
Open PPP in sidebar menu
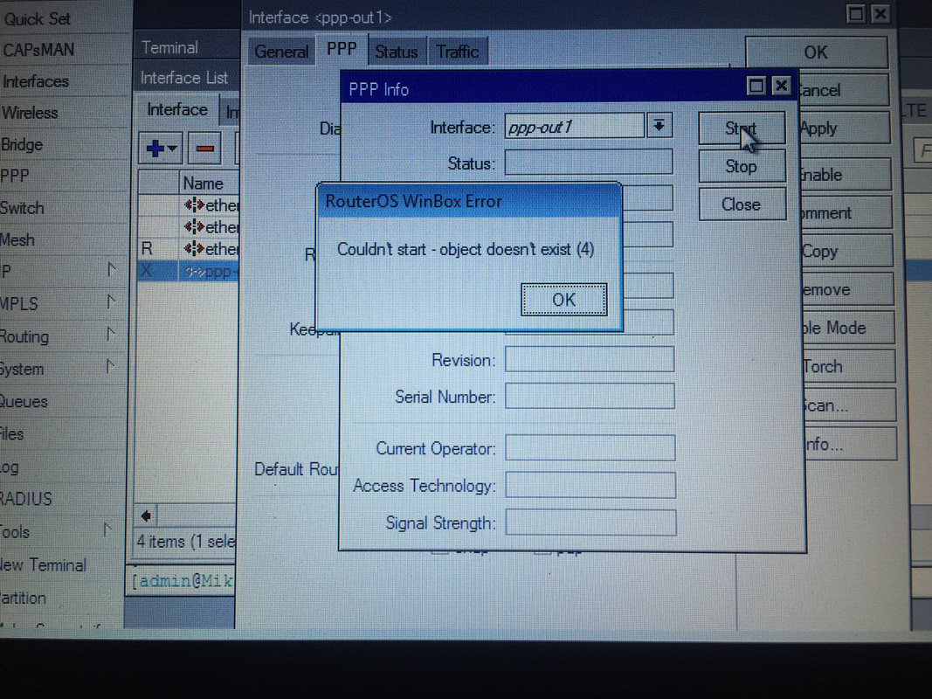click(15, 176)
